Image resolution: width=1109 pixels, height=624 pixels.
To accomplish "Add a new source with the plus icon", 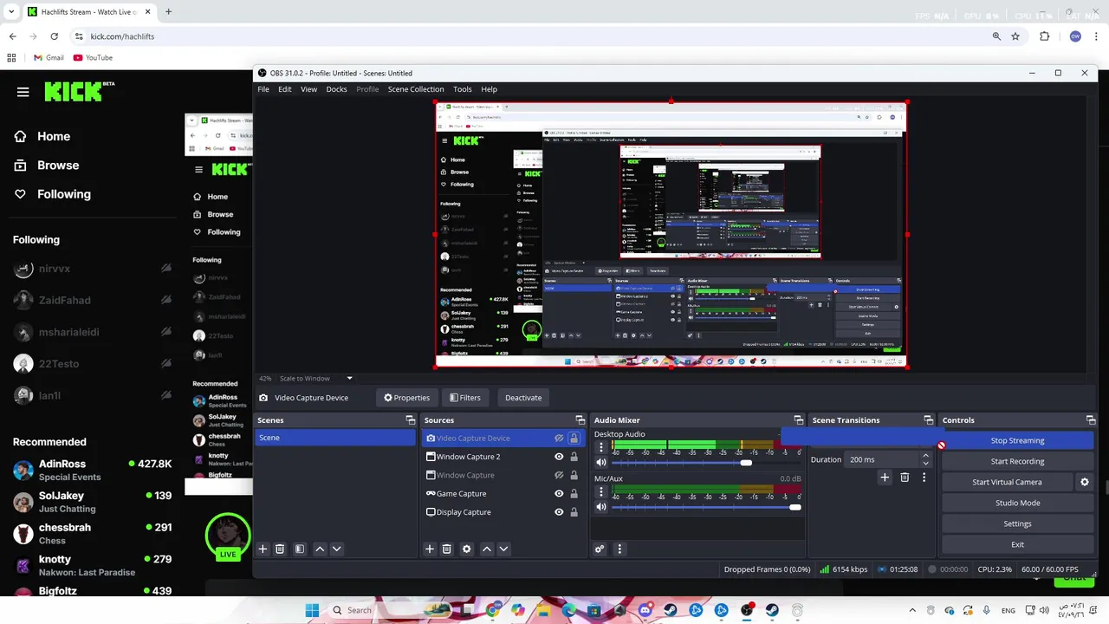I will point(429,549).
